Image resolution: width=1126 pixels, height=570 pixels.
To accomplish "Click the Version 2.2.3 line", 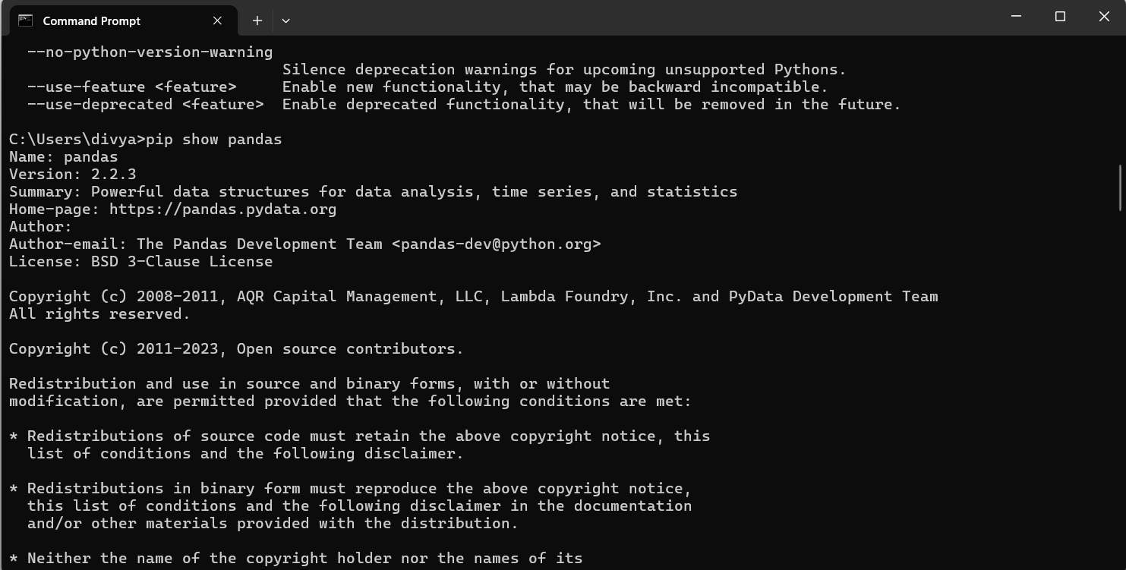I will (x=73, y=174).
